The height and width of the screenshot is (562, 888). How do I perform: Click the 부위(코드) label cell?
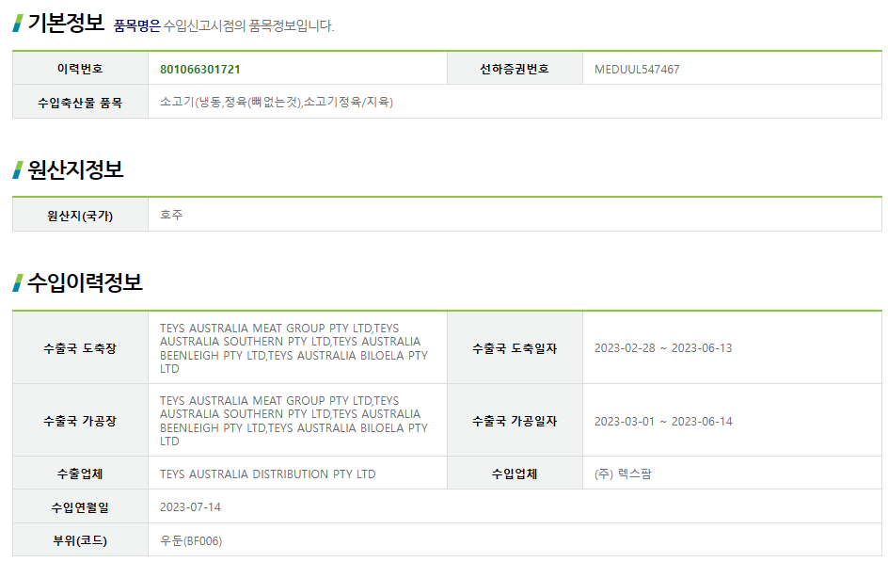[x=80, y=540]
